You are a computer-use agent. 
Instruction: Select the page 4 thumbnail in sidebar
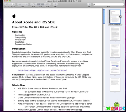tap(115, 68)
